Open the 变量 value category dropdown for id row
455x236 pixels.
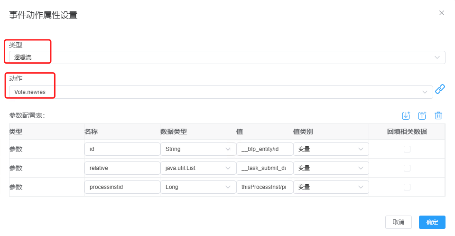pos(330,149)
